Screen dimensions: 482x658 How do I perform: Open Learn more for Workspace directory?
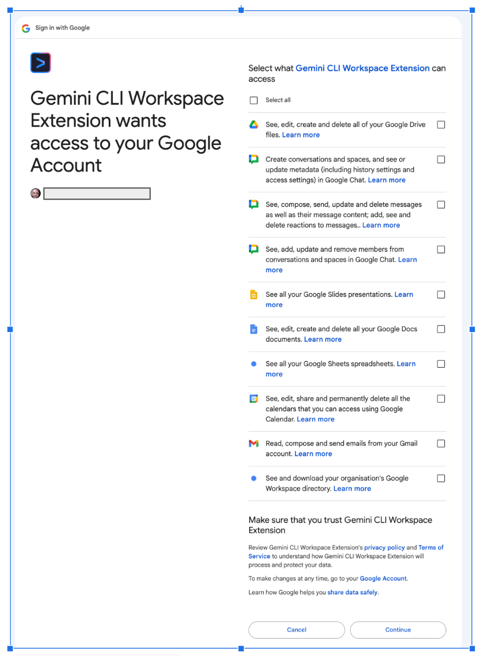tap(352, 488)
